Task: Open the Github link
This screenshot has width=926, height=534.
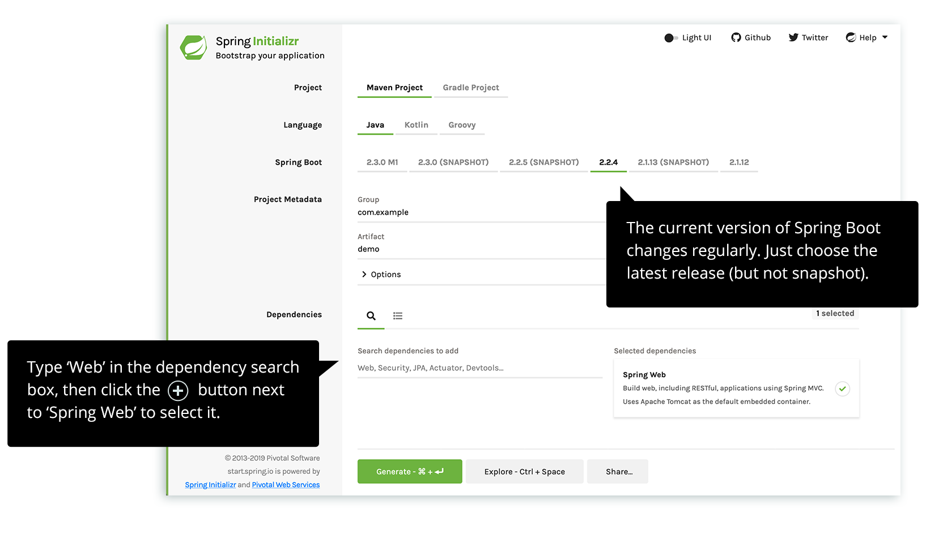Action: [751, 37]
